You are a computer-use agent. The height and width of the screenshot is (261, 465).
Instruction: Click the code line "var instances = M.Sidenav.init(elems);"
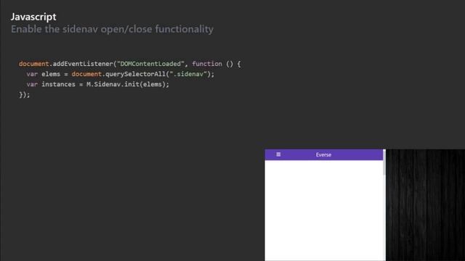(97, 84)
